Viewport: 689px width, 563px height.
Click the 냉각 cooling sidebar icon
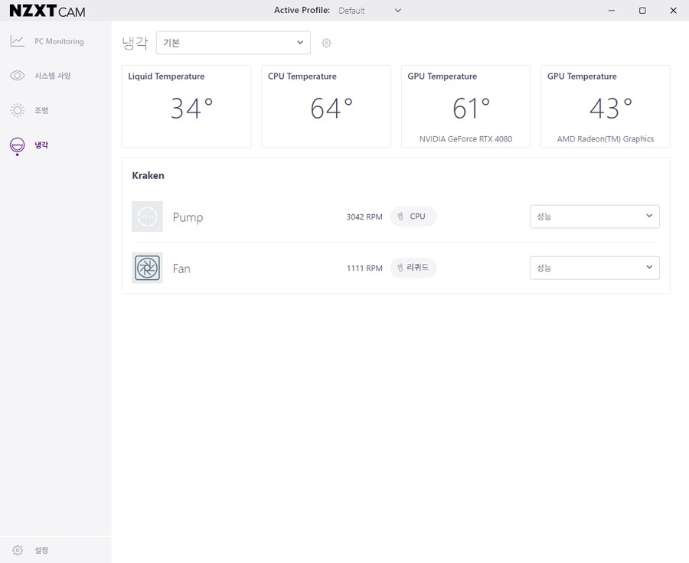tap(17, 146)
